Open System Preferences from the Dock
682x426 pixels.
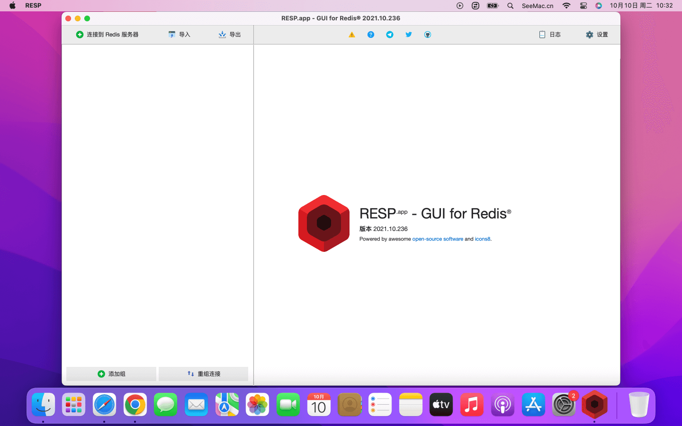click(x=564, y=405)
